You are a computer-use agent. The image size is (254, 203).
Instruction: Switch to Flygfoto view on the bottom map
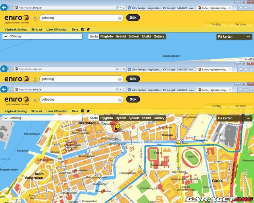point(106,118)
